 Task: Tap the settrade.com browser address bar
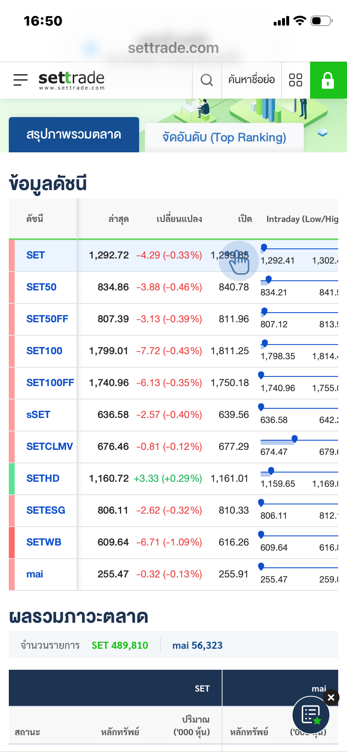tap(173, 48)
